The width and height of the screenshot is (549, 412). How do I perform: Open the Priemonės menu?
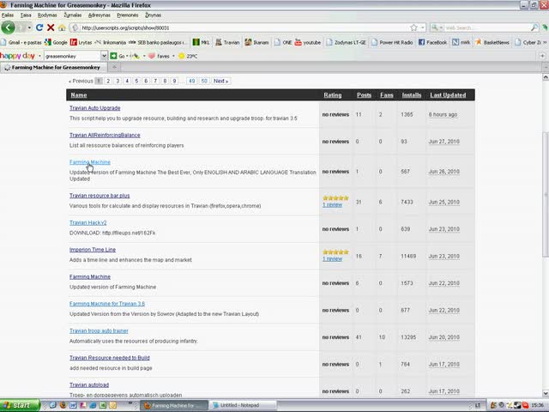tap(128, 15)
